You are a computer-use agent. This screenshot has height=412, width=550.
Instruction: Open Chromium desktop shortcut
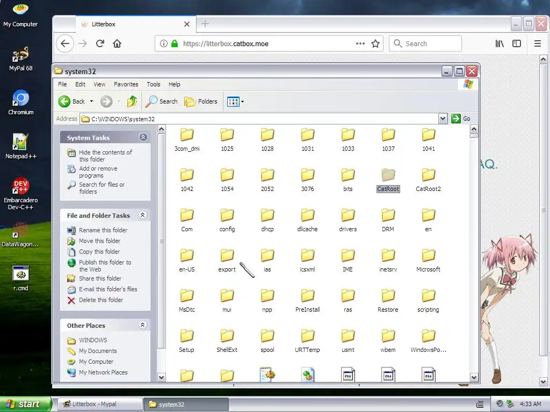click(21, 102)
